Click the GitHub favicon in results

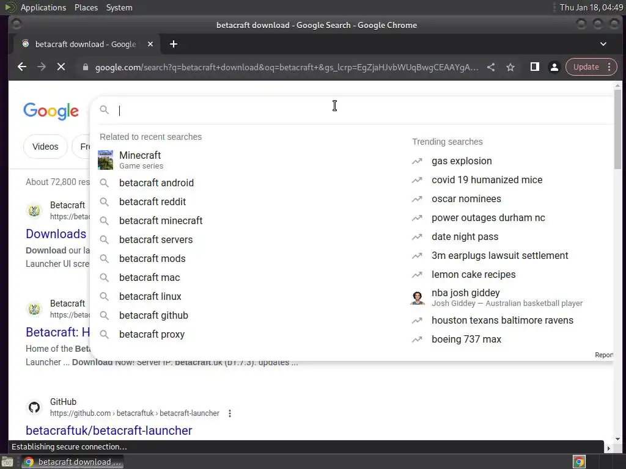coord(34,407)
